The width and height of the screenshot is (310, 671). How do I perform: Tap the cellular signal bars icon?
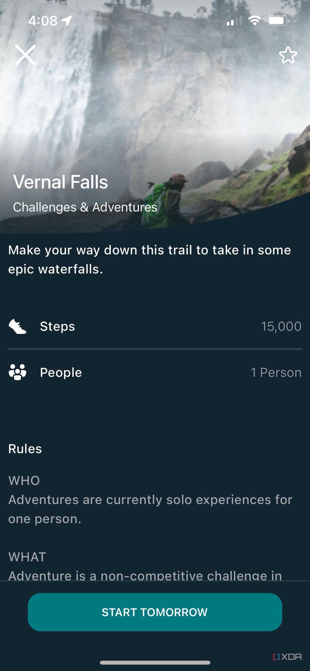pyautogui.click(x=234, y=21)
